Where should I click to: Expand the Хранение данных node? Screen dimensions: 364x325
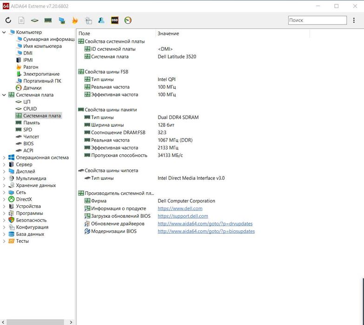click(x=4, y=185)
